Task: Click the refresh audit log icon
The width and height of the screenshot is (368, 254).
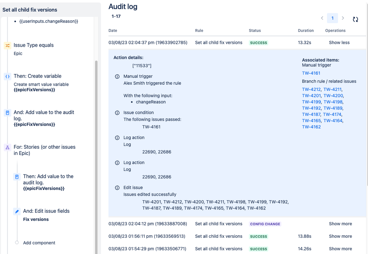Action: (x=355, y=20)
